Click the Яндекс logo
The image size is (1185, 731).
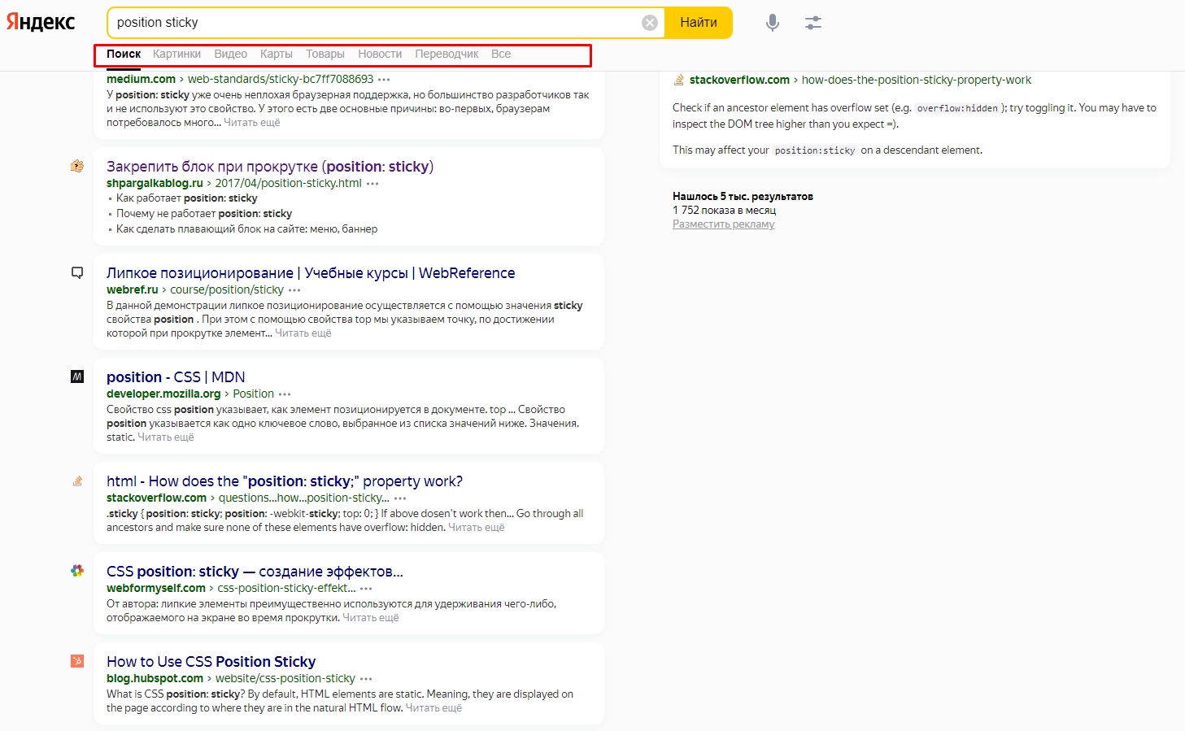tap(41, 22)
